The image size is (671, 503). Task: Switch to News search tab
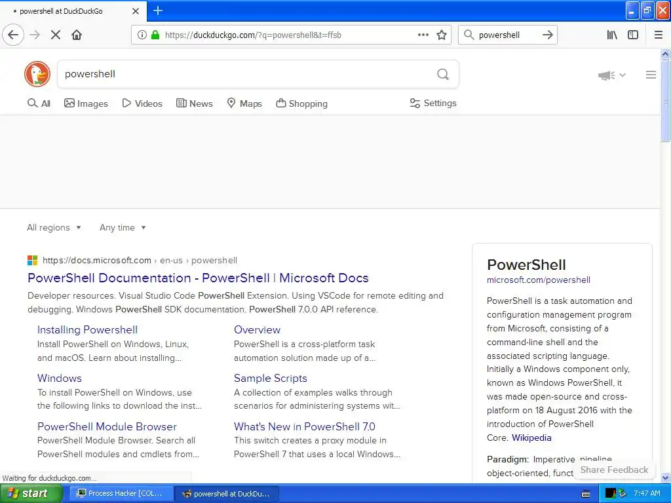[194, 103]
